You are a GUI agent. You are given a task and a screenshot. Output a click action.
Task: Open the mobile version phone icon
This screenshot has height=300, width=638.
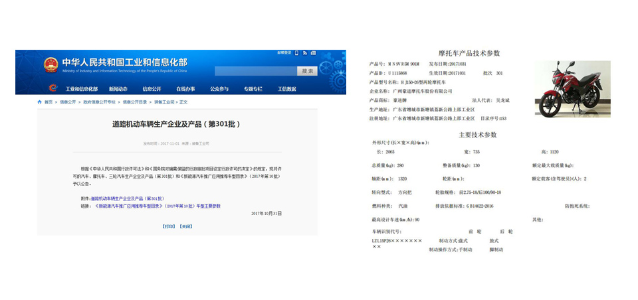(296, 53)
